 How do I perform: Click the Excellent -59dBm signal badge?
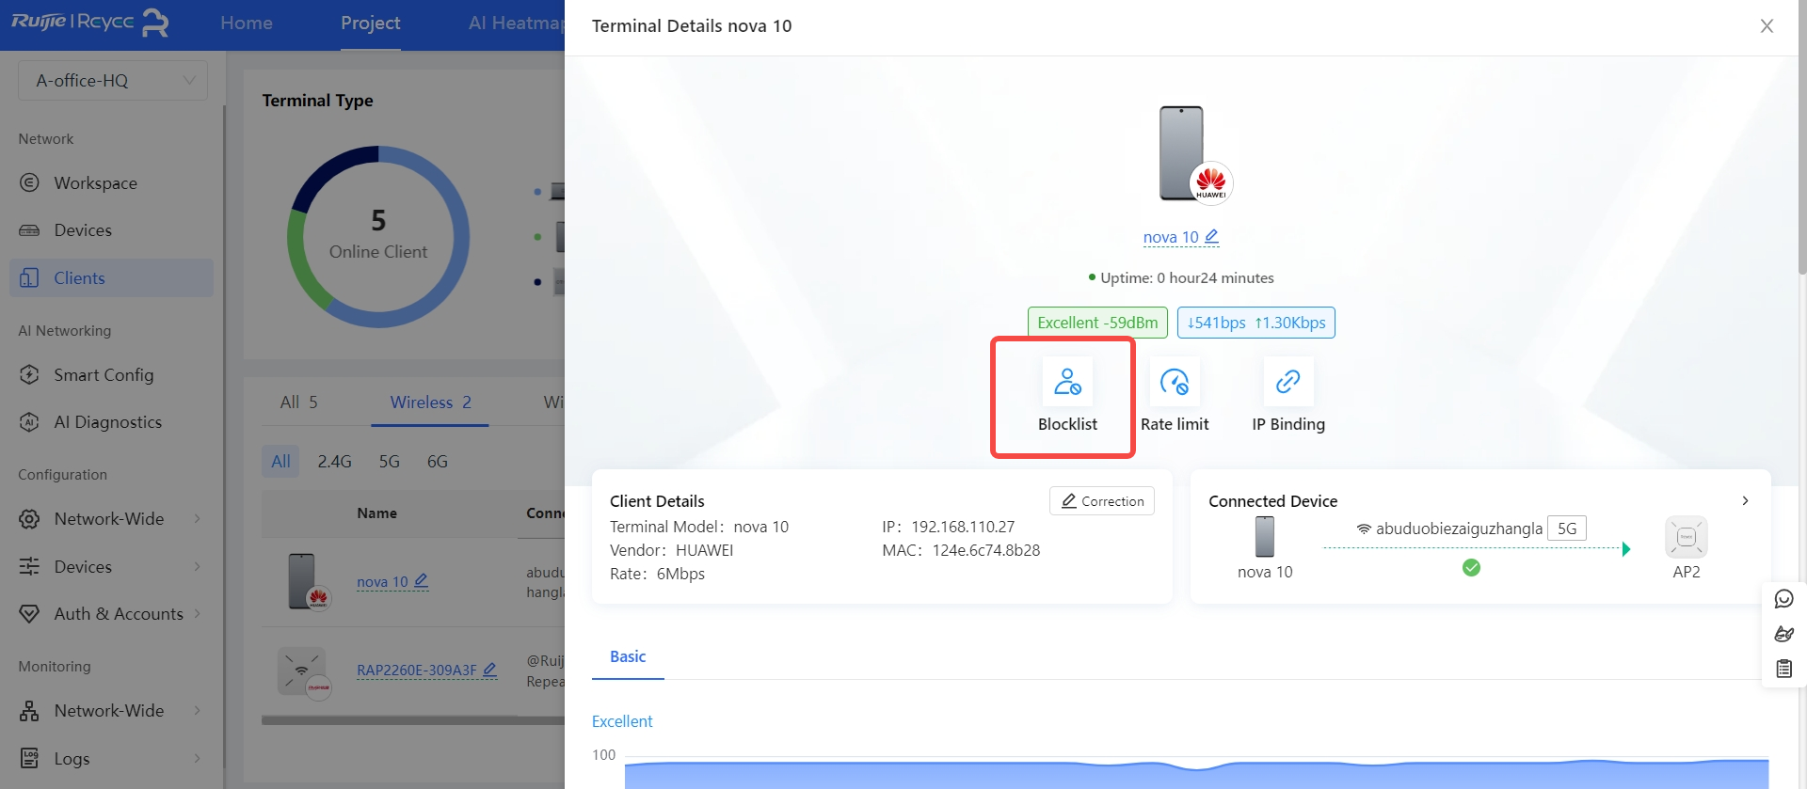pos(1097,323)
